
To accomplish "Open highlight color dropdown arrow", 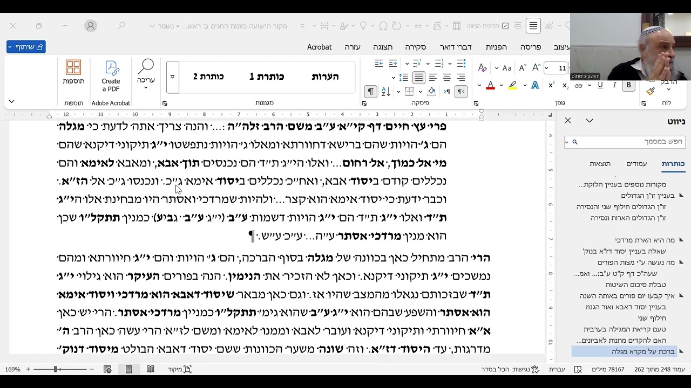I will tap(502, 85).
